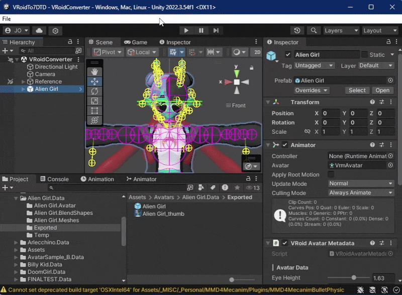Step forward one frame

click(x=216, y=31)
